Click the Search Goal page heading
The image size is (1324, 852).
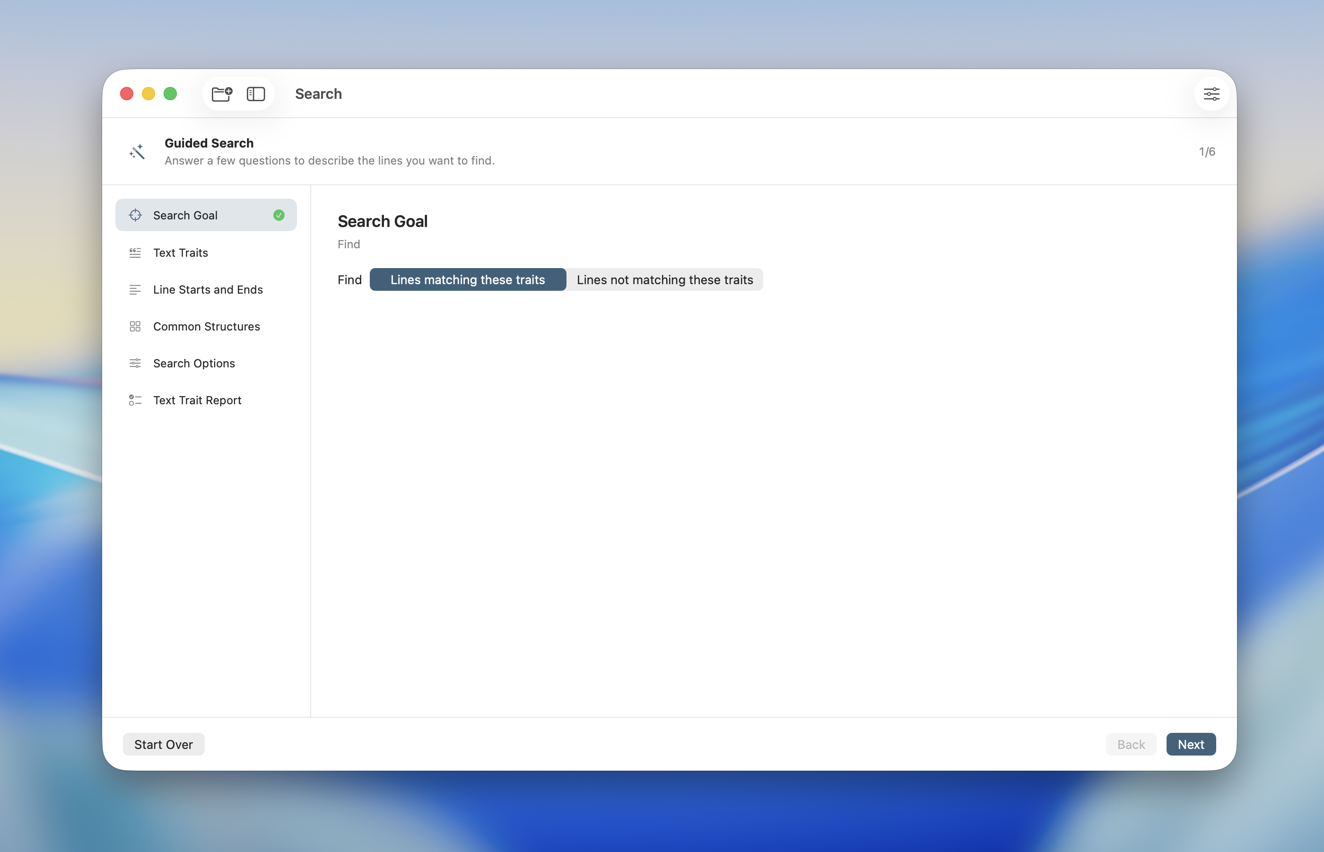(383, 221)
